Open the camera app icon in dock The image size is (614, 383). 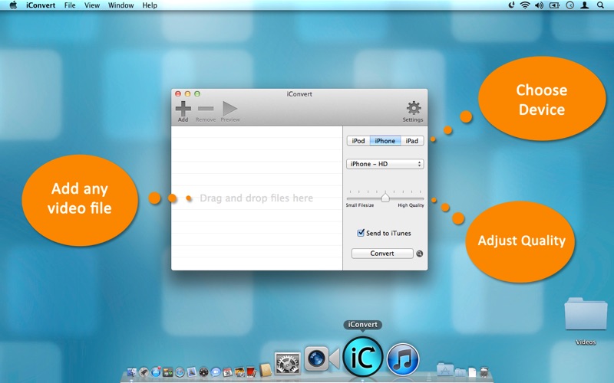(x=320, y=358)
